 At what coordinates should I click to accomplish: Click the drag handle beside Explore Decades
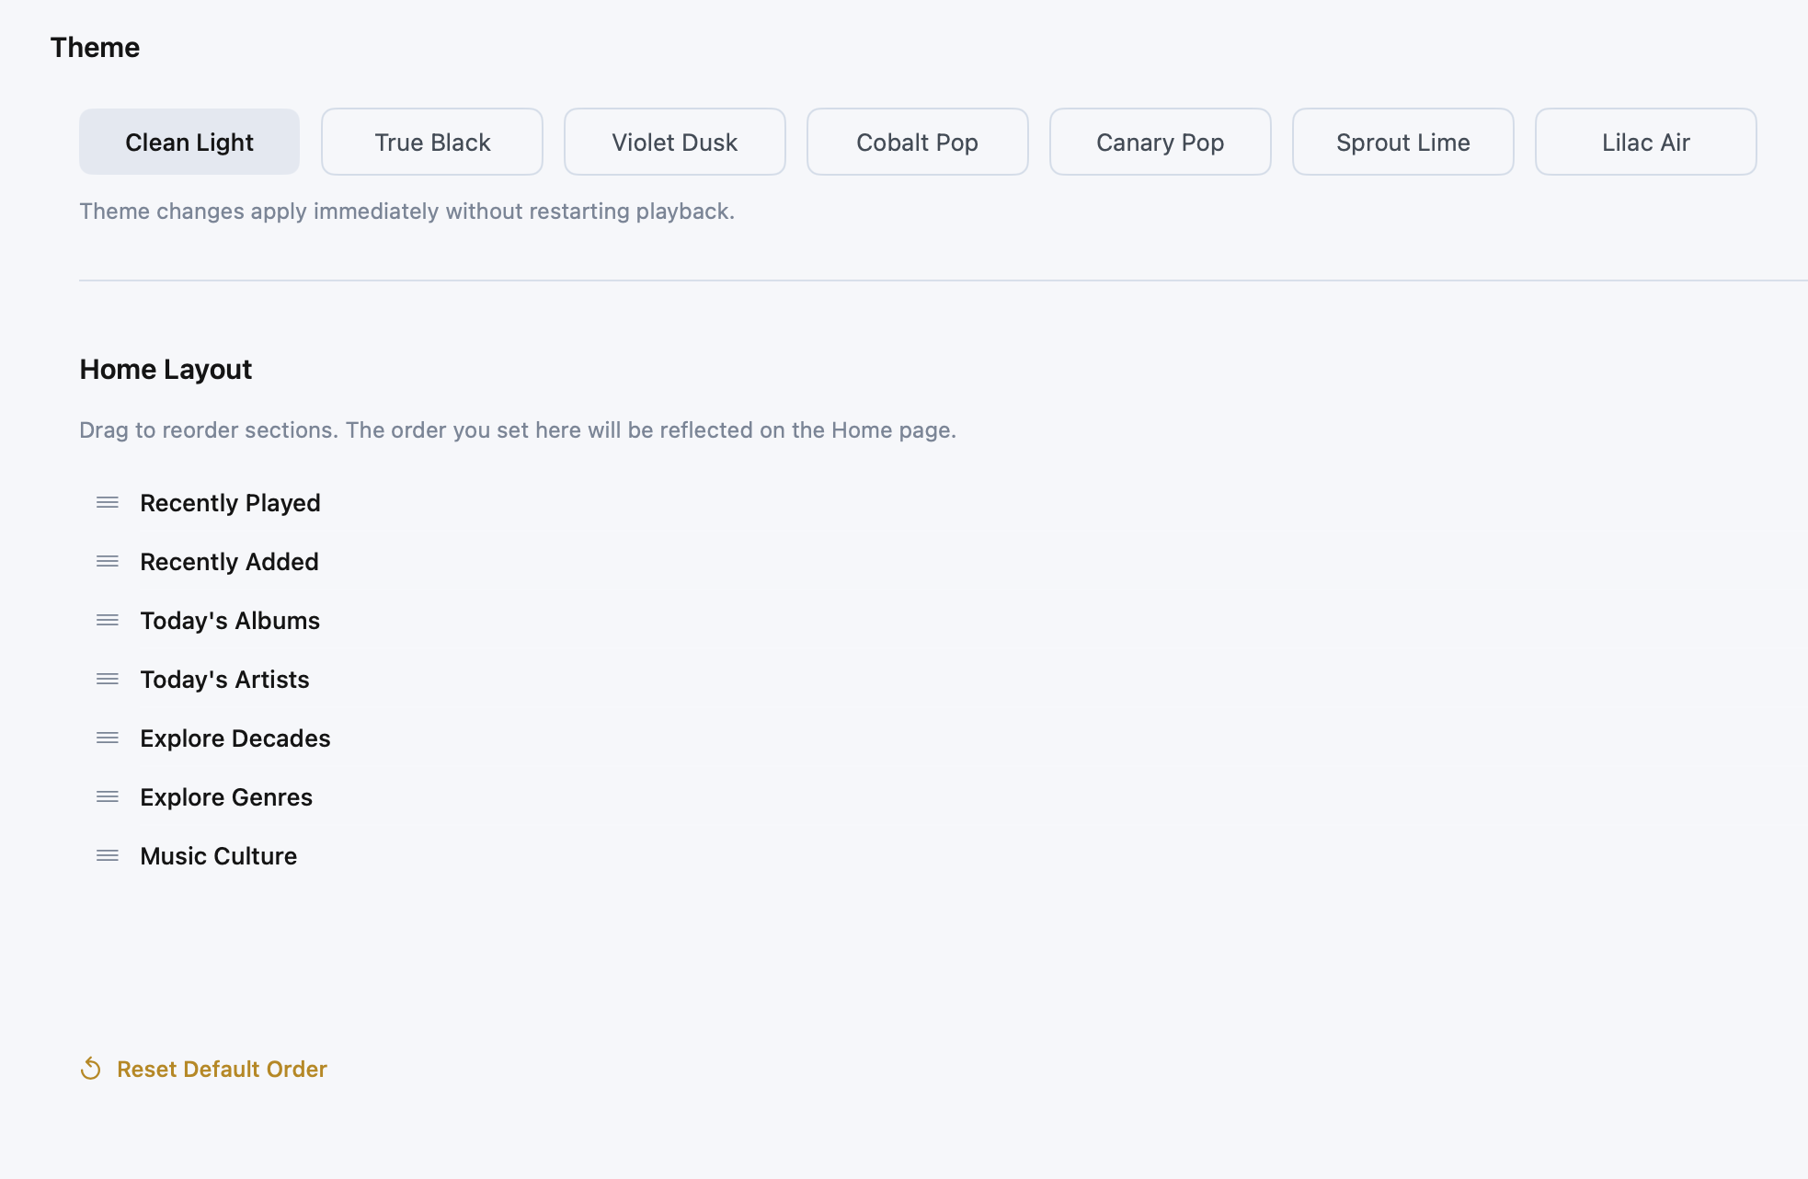pyautogui.click(x=108, y=738)
